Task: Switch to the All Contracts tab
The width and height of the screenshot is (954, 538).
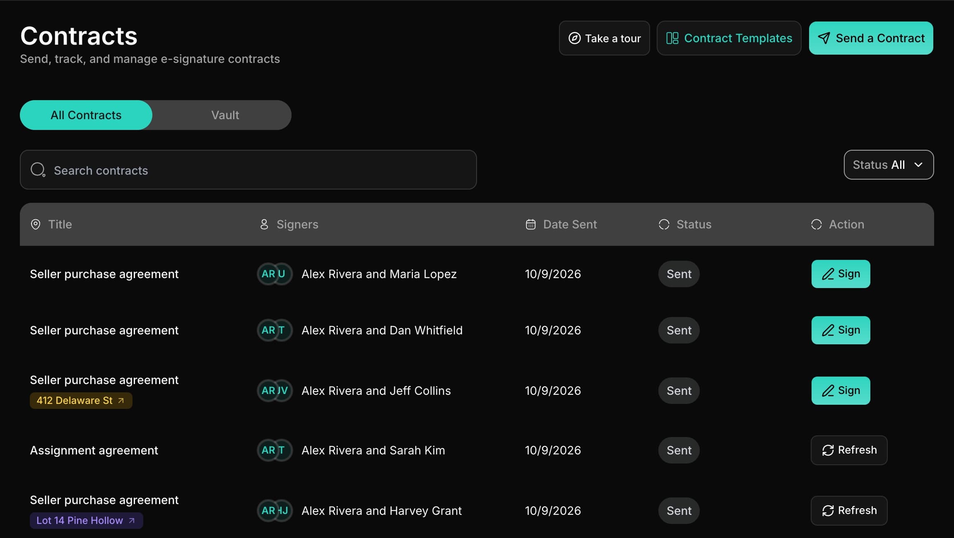Action: point(86,115)
